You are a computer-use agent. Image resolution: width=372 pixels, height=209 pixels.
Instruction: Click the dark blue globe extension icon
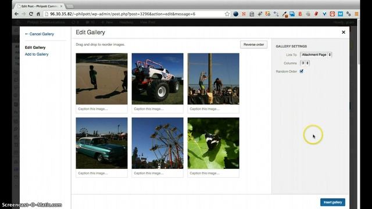click(235, 14)
